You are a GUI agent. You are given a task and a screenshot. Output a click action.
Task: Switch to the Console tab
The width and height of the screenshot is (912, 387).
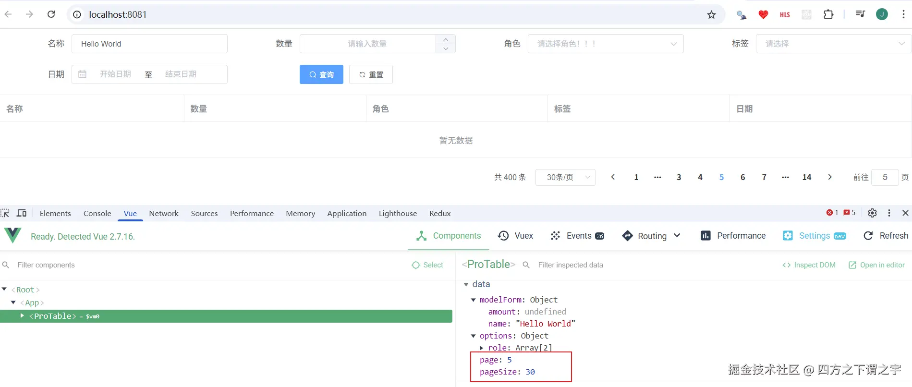97,213
